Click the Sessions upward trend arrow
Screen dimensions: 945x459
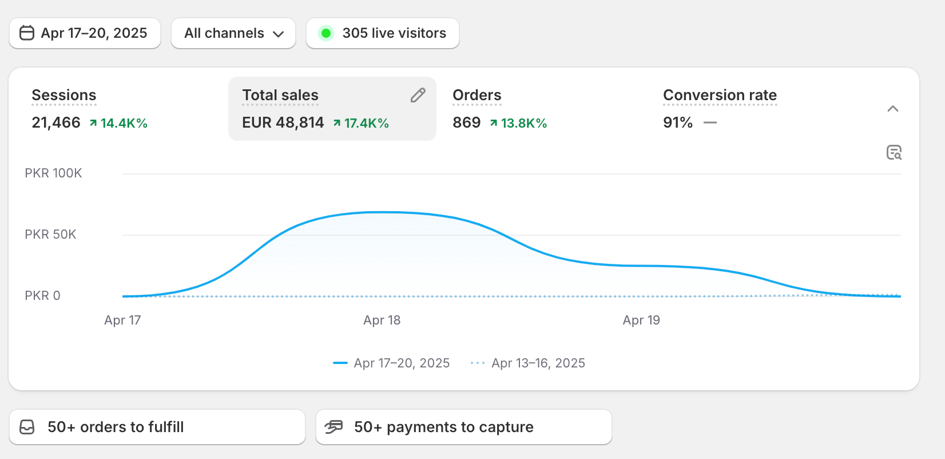[93, 123]
